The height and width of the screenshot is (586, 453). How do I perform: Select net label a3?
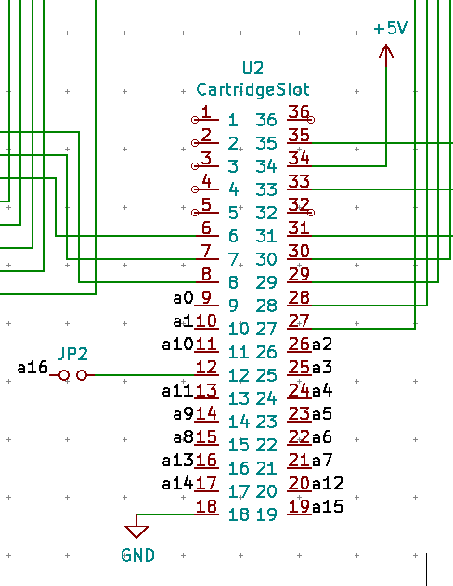click(322, 368)
